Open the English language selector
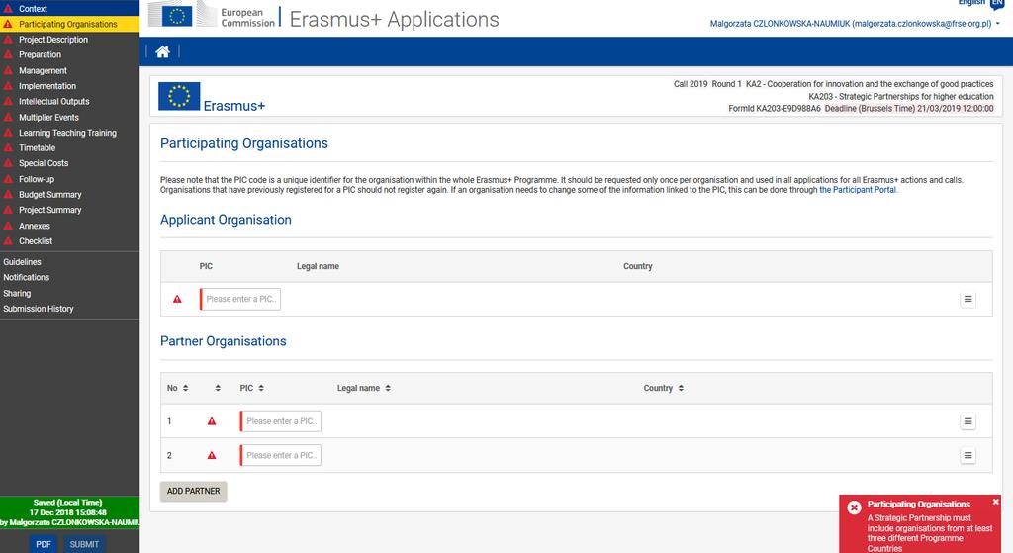This screenshot has height=553, width=1013. coord(980,3)
